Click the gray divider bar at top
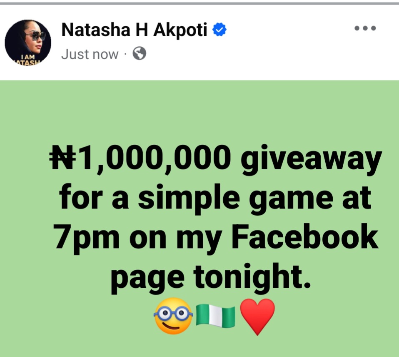The height and width of the screenshot is (357, 399). coord(199,3)
